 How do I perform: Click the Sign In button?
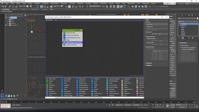coord(170,3)
